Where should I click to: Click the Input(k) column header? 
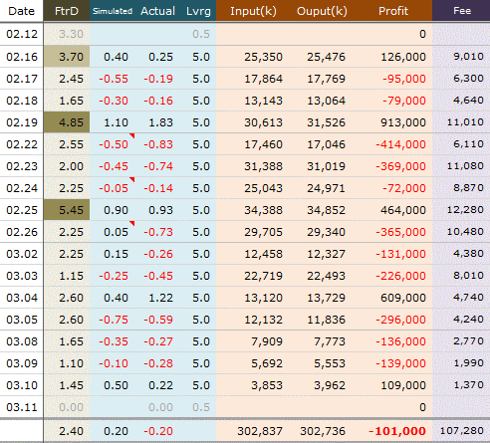pos(253,11)
